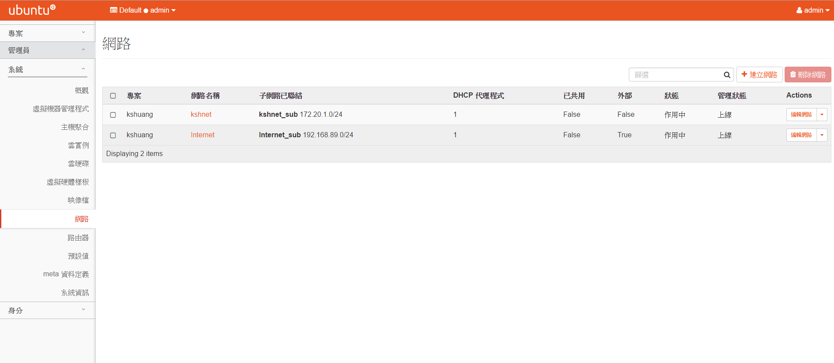834x363 pixels.
Task: Open the 映像檔 sidebar menu item
Action: (78, 200)
